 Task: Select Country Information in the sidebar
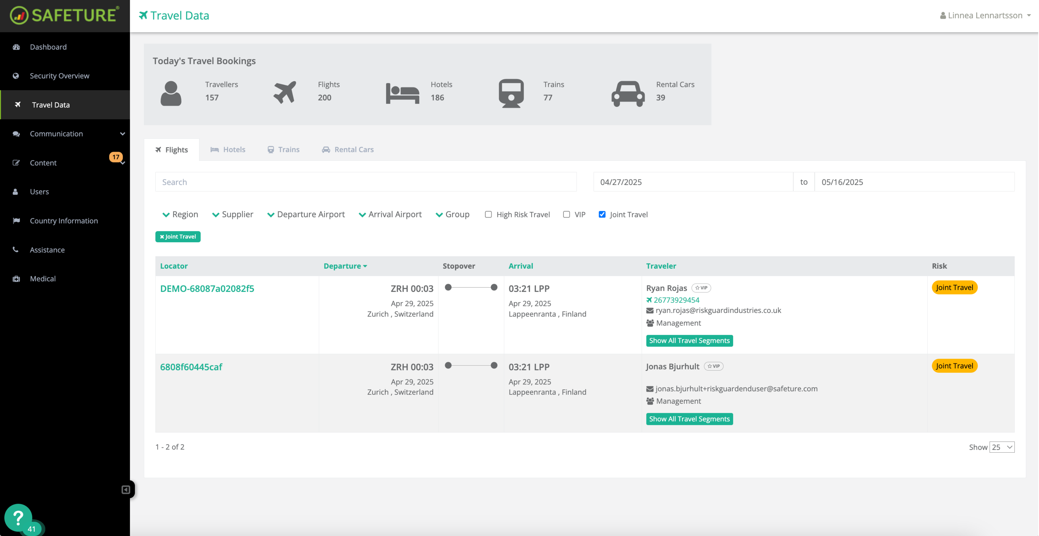(x=64, y=221)
